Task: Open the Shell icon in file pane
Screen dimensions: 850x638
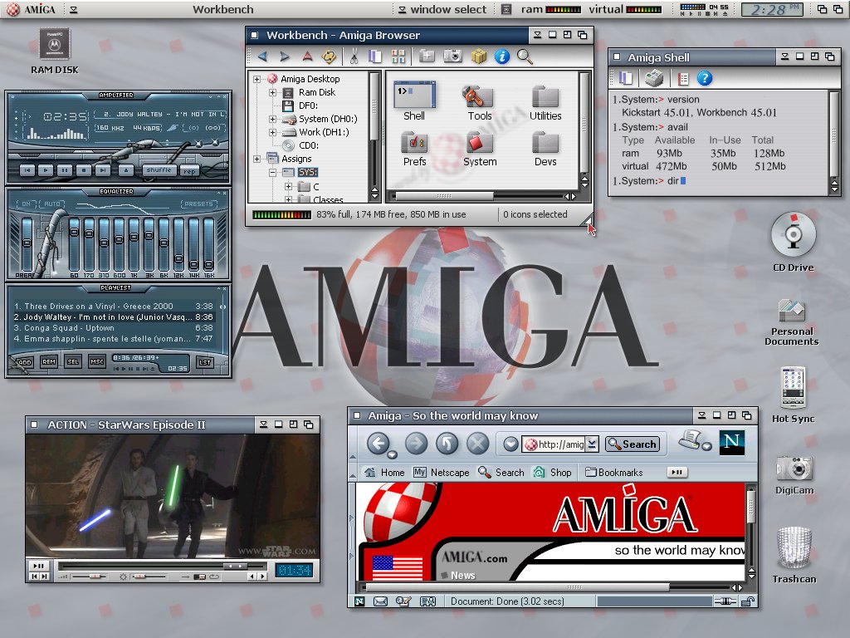Action: pyautogui.click(x=414, y=102)
